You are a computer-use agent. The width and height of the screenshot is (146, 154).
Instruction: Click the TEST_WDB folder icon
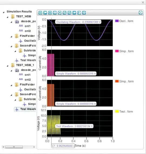pos(13,17)
